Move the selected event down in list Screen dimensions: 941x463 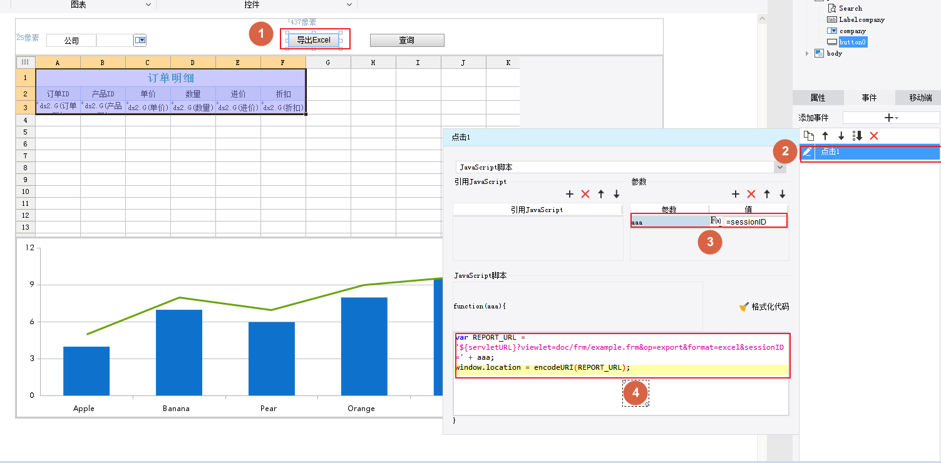pos(841,136)
